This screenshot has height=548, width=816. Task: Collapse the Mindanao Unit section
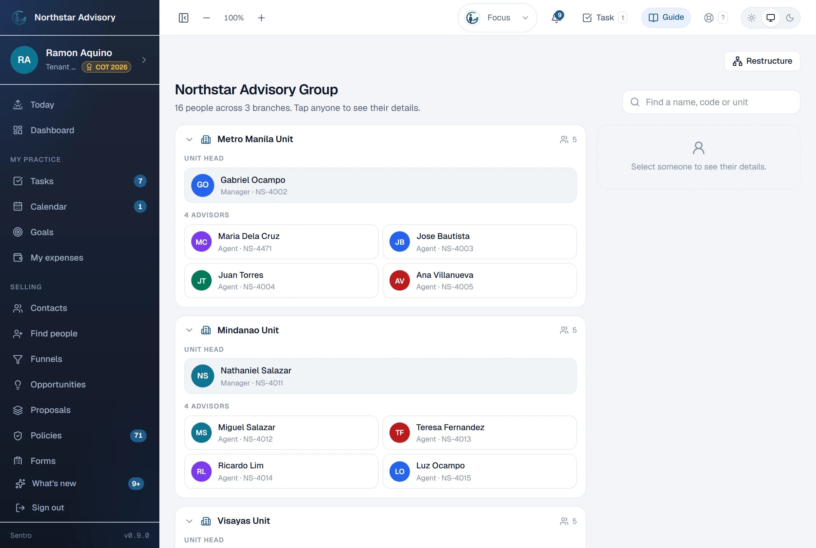pyautogui.click(x=189, y=330)
